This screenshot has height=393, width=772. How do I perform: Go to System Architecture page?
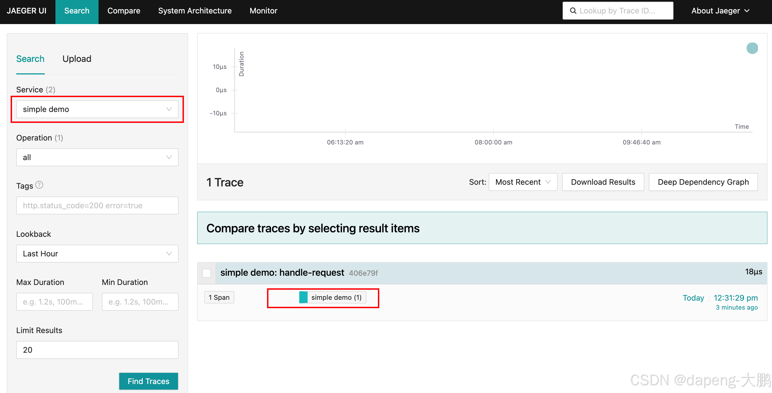click(x=195, y=11)
